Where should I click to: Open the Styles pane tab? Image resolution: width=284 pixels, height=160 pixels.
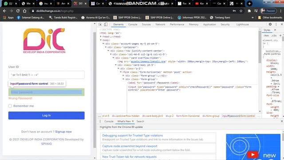coord(267,30)
